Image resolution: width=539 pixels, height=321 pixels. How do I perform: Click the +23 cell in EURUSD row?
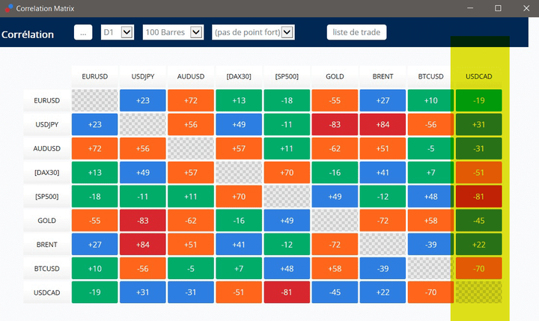(143, 100)
